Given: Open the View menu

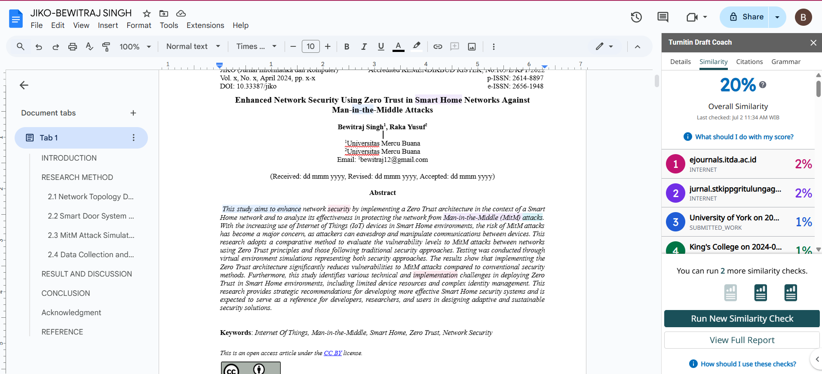Looking at the screenshot, I should click(x=81, y=25).
